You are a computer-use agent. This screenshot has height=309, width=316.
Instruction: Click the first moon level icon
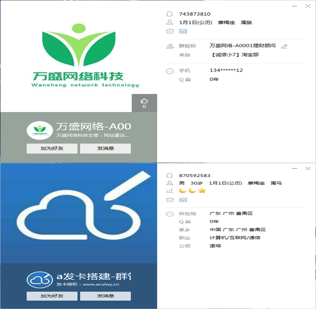182,190
